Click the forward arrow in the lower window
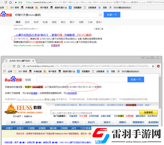The width and height of the screenshot is (164, 145). click(x=9, y=66)
